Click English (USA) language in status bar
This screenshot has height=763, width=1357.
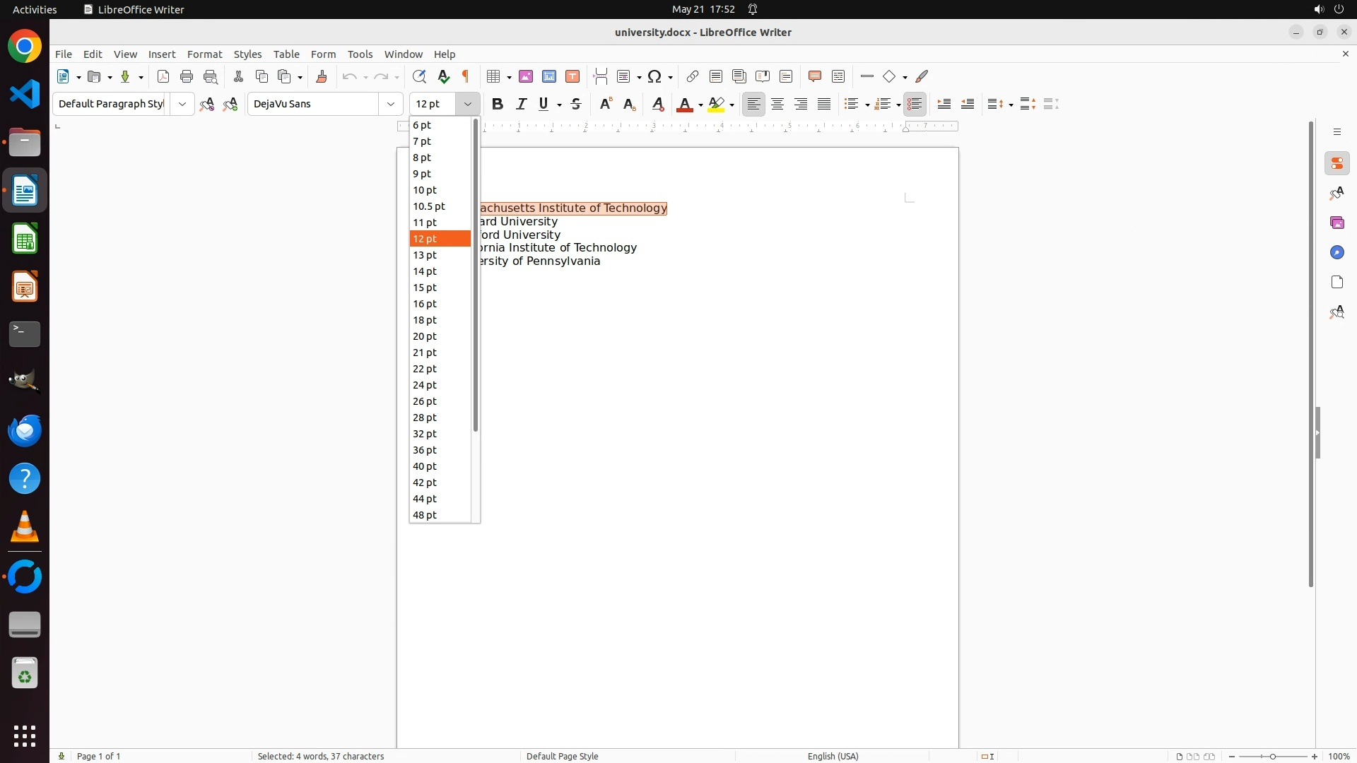pos(833,756)
